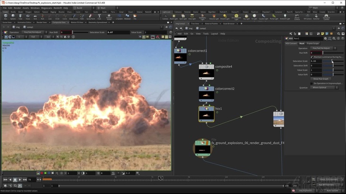Open the Key All Channels dropdown

click(x=330, y=185)
